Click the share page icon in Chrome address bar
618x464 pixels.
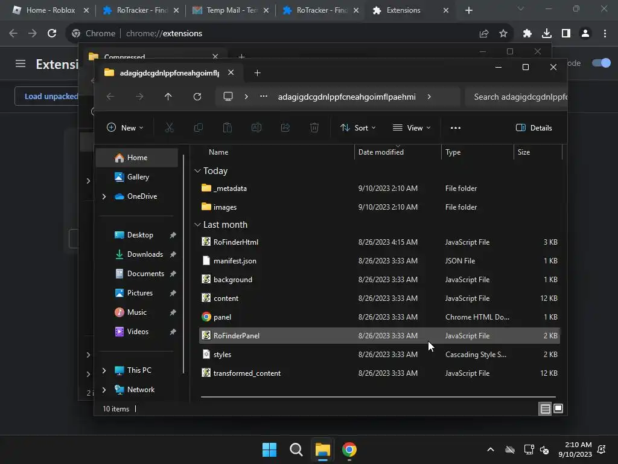pyautogui.click(x=483, y=34)
